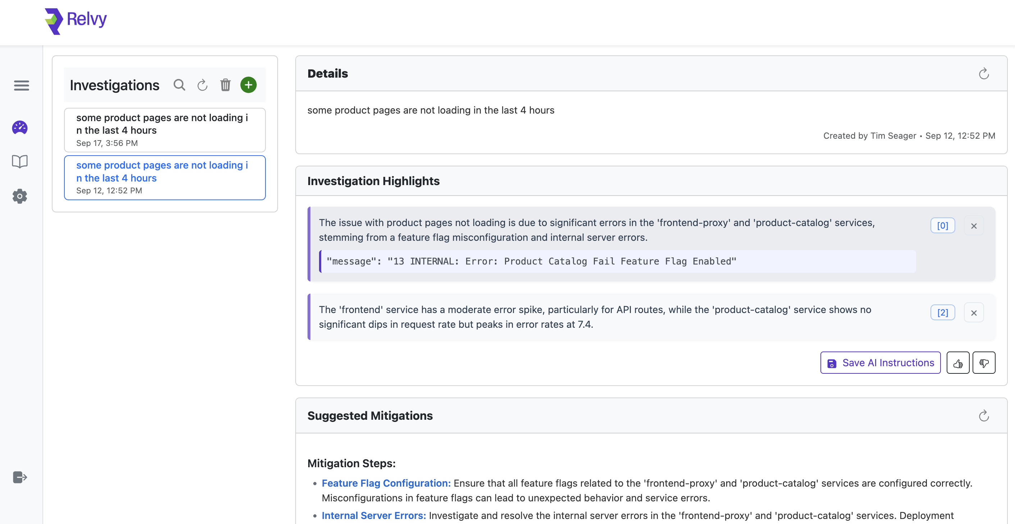This screenshot has width=1015, height=524.
Task: Click the Relvy logo
Action: point(76,20)
